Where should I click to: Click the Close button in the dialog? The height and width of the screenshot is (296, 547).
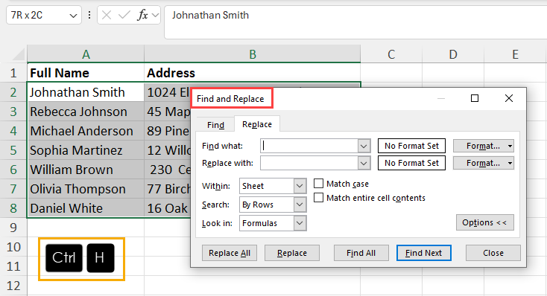[493, 253]
